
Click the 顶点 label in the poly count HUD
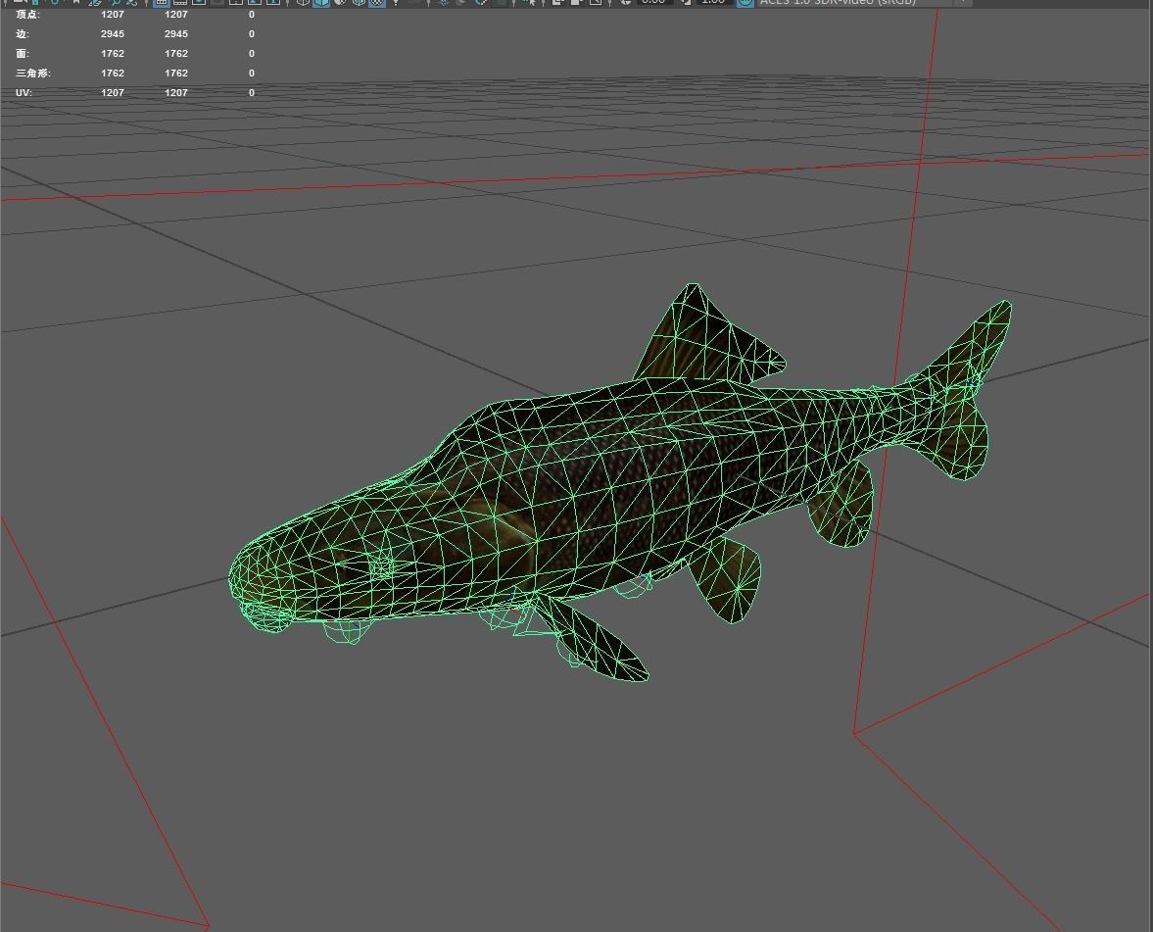point(27,14)
